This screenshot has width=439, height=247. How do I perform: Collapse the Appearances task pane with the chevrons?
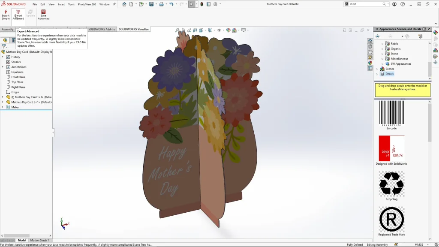tap(376, 29)
